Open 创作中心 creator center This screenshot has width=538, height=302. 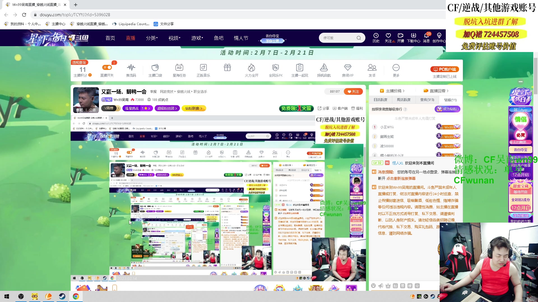(x=439, y=38)
